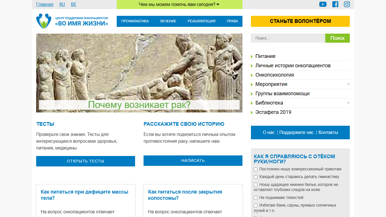The height and width of the screenshot is (217, 386).
Task: Open 'Как питаться после закрытия колостомы?'
Action: (185, 195)
